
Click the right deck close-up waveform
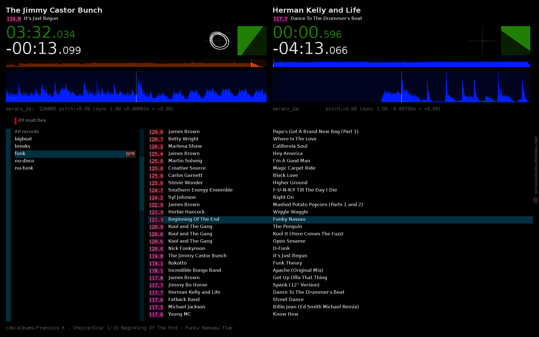(x=401, y=86)
